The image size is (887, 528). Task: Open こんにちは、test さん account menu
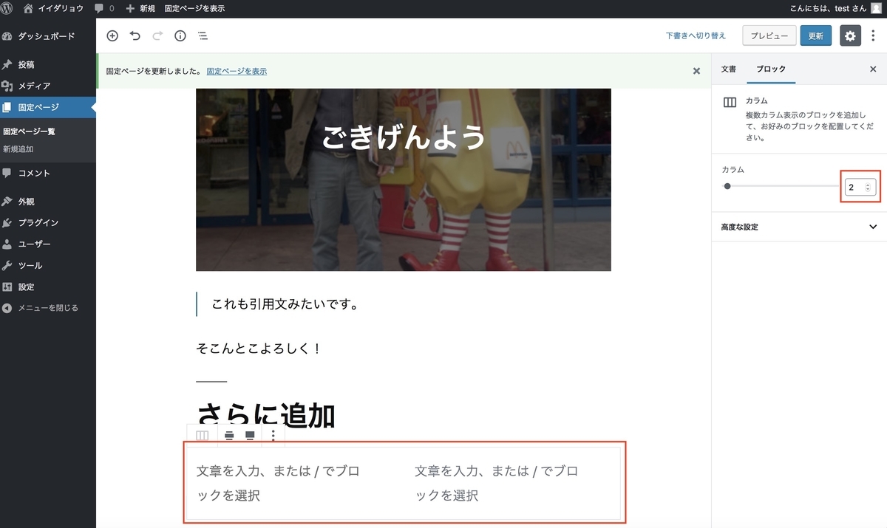pos(829,9)
